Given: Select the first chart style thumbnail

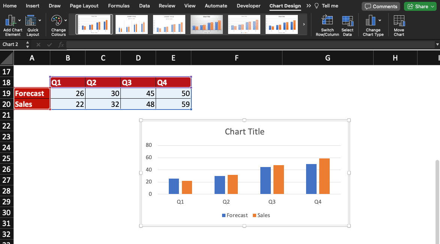Looking at the screenshot, I should [94, 24].
